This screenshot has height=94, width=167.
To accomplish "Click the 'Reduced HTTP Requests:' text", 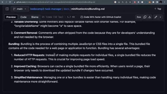I will pyautogui.click(x=29, y=55).
